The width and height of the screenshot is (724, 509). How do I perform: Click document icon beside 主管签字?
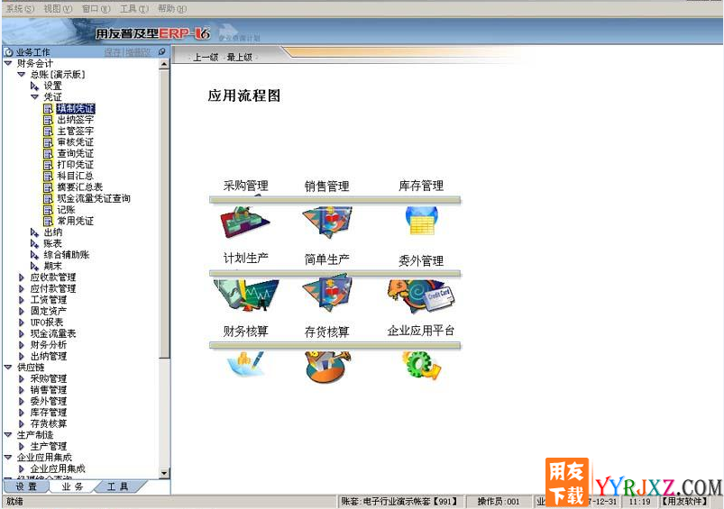coord(48,131)
